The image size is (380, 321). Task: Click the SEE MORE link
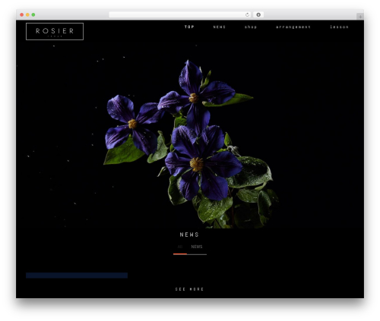(189, 289)
